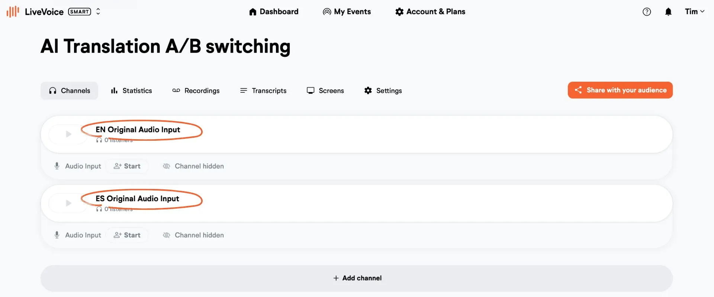Click Share with your audience button

pos(620,90)
